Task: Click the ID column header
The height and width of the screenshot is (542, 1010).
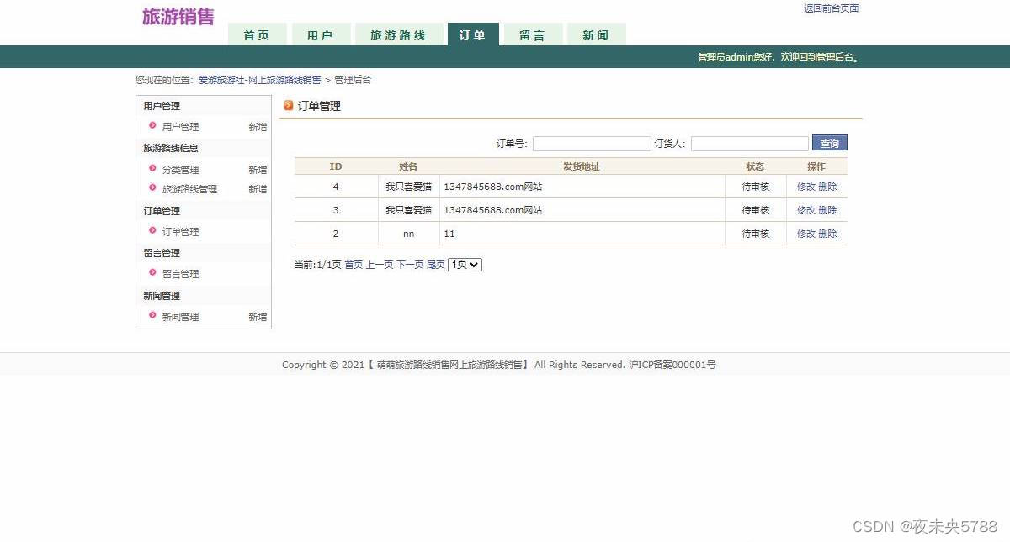Action: pos(336,166)
